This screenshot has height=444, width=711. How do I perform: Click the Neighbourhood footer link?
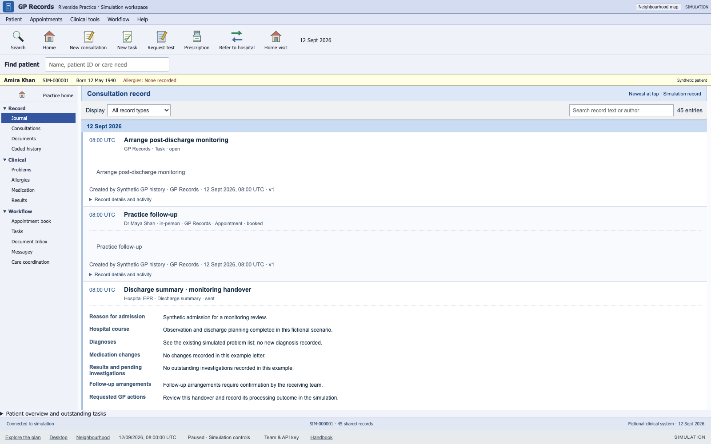tap(93, 437)
